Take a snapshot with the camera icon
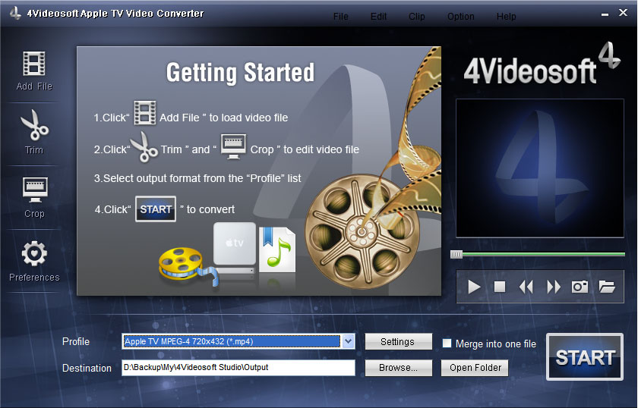 (580, 287)
